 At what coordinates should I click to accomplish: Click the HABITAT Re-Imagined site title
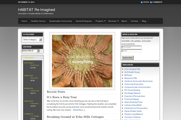coord(37,10)
